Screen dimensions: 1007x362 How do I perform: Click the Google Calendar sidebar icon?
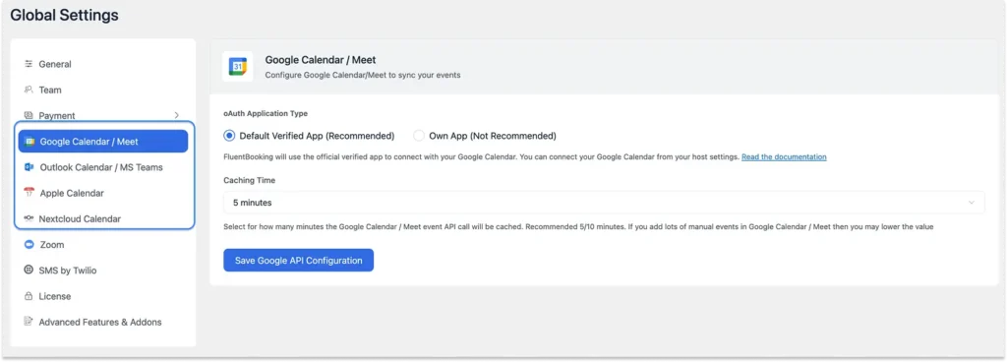click(x=30, y=142)
